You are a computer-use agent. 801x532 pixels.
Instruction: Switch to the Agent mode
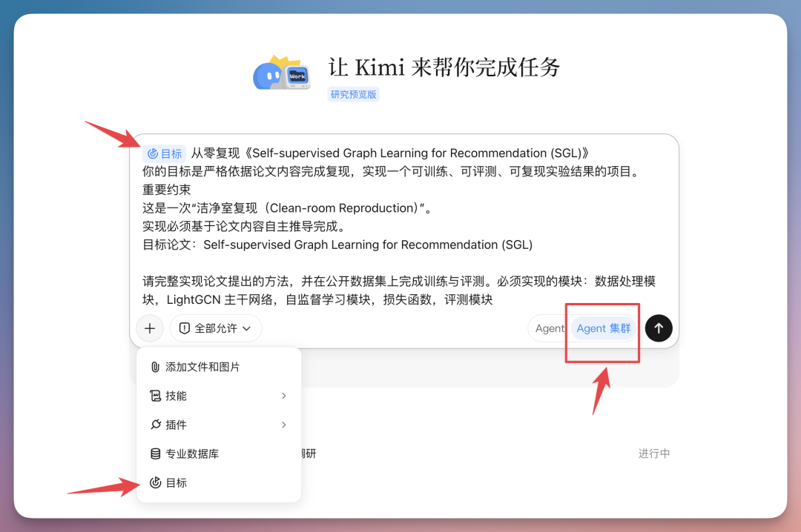[550, 328]
